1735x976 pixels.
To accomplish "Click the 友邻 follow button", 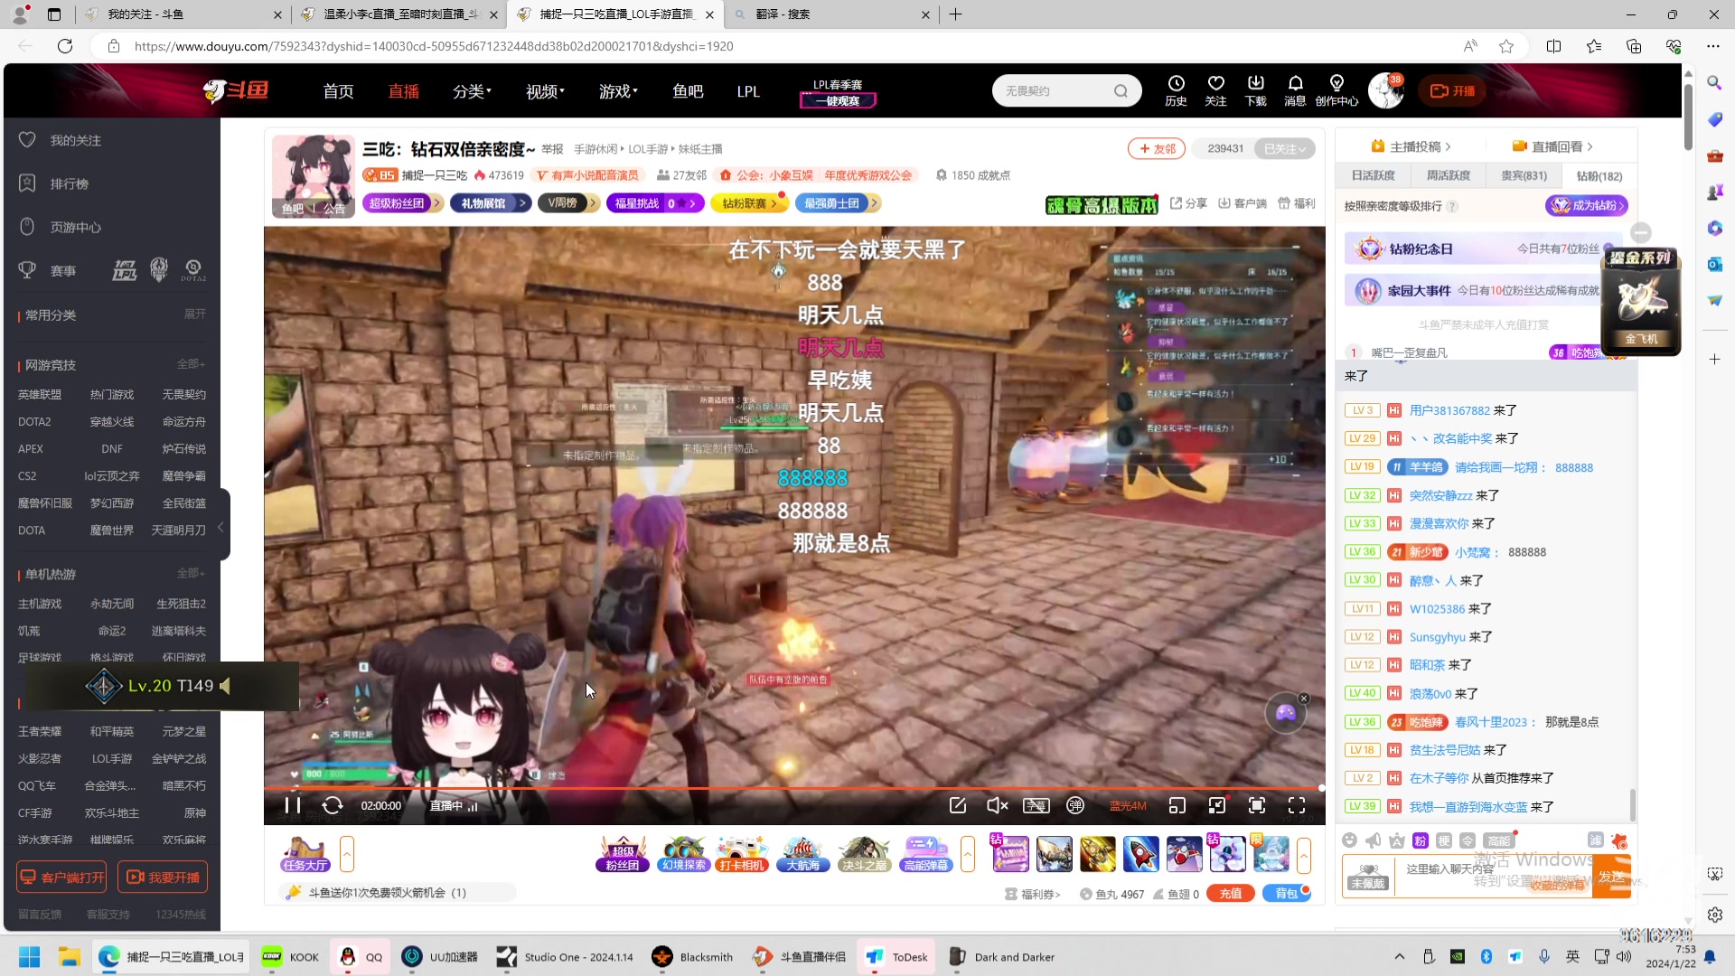I will coord(1157,148).
